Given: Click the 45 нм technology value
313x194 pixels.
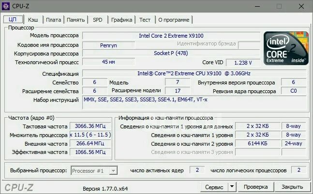Looking at the screenshot, I should 108,62.
